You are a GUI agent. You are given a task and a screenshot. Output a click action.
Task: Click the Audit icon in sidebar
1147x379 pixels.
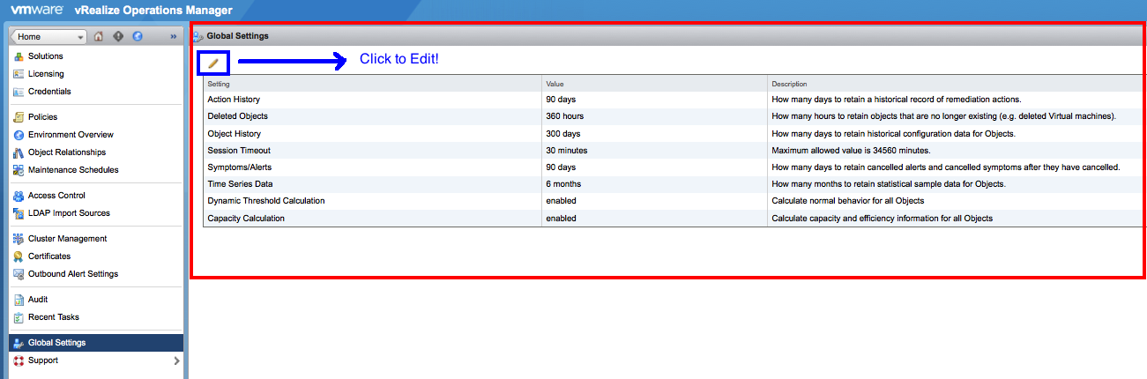[x=19, y=300]
